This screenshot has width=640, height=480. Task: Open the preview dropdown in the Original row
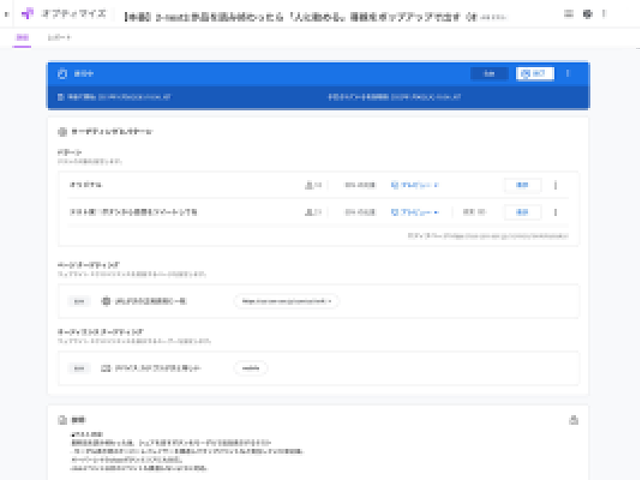414,186
